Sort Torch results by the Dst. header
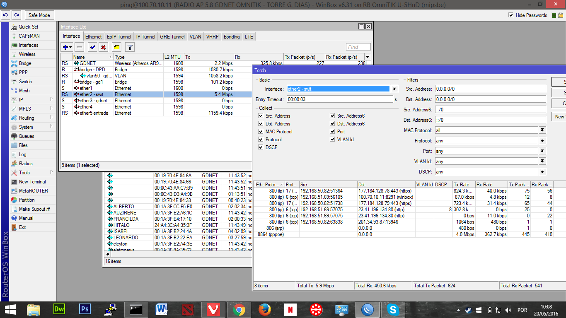Viewport: 566px width, 318px height. (x=386, y=185)
